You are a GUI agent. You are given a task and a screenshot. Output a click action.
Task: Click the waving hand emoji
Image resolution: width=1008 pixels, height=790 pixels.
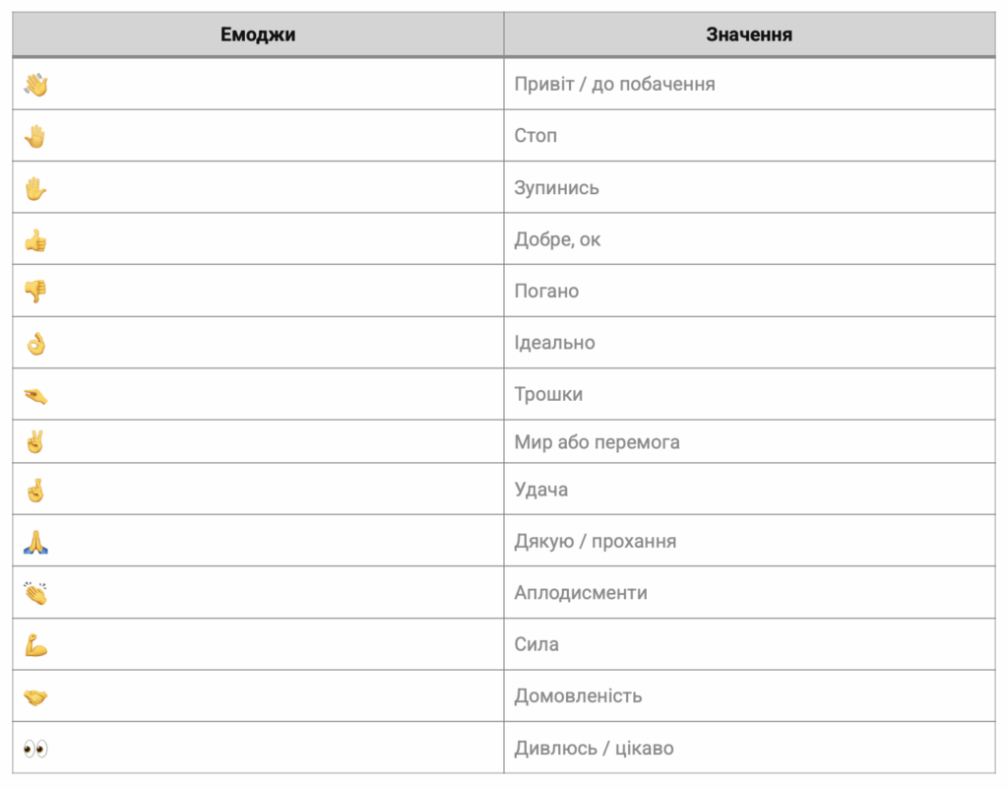[x=35, y=85]
